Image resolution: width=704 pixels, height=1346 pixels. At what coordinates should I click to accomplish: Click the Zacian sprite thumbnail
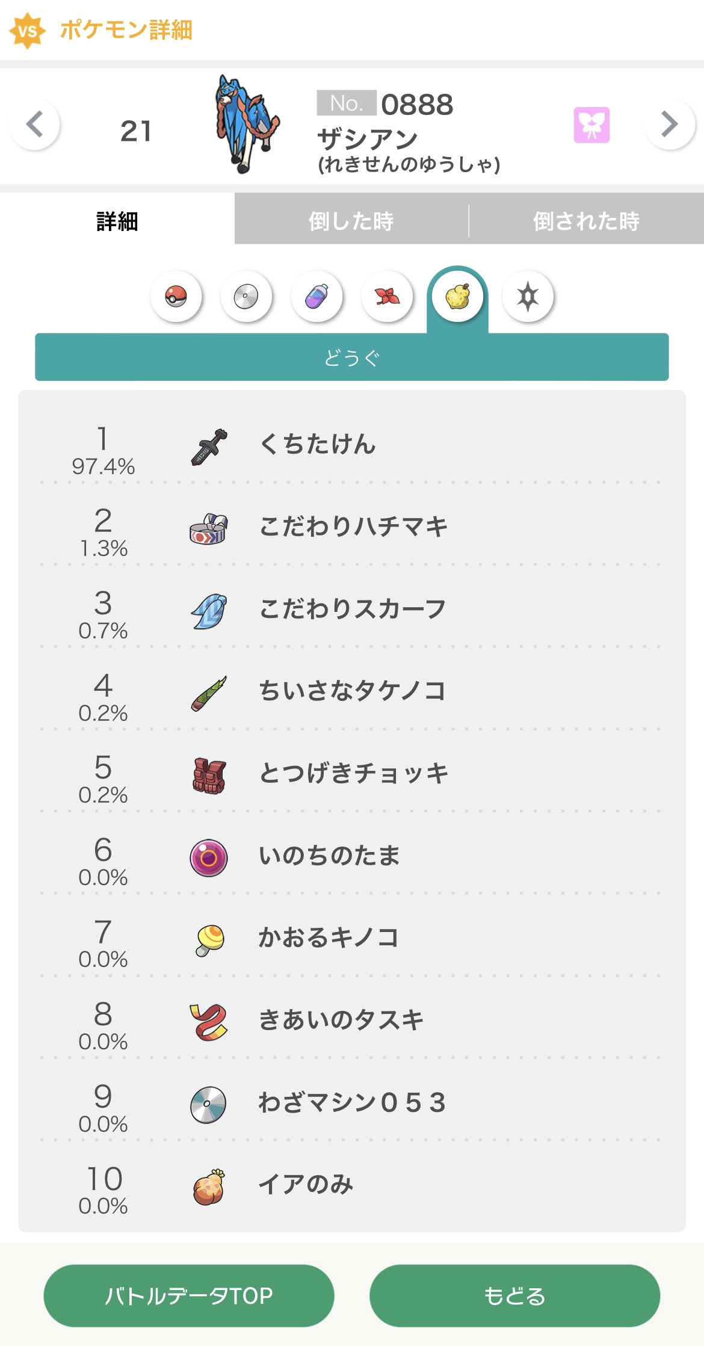point(247,125)
